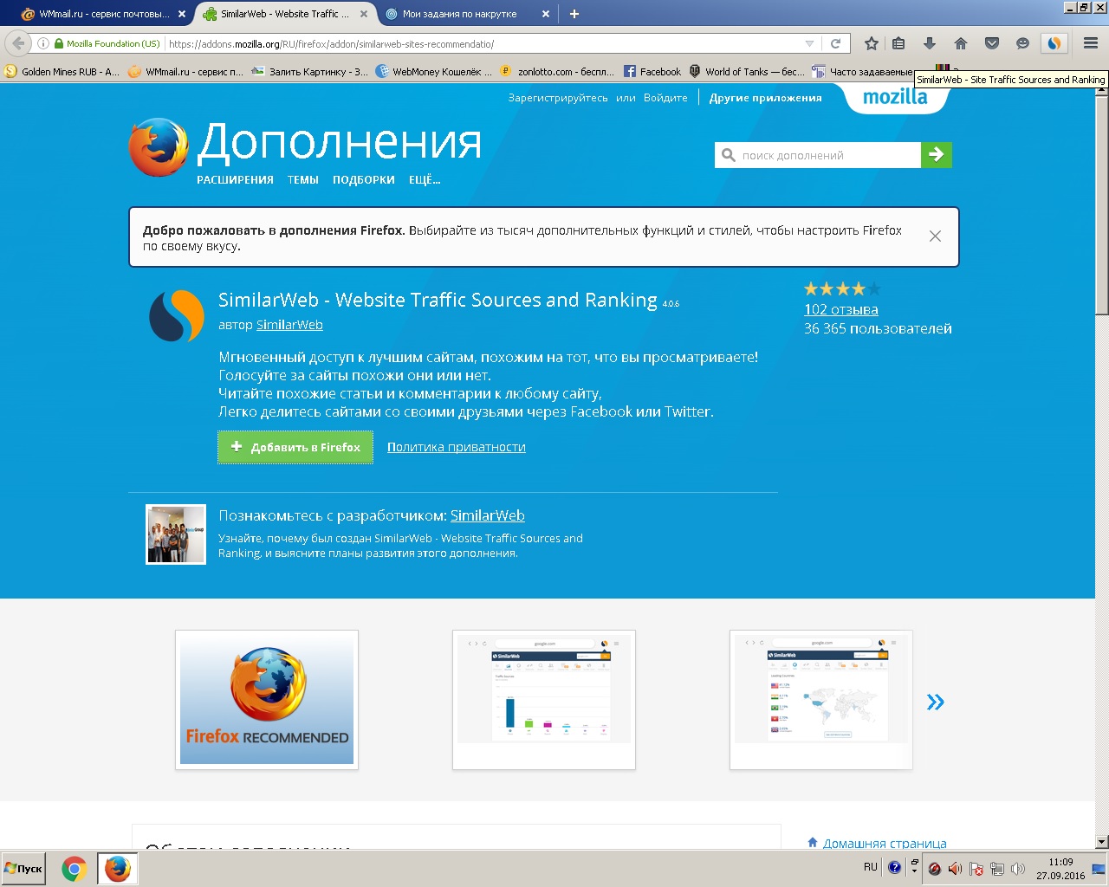Viewport: 1109px width, 887px height.
Task: Click the blue help question mark tray icon
Action: coord(895,867)
